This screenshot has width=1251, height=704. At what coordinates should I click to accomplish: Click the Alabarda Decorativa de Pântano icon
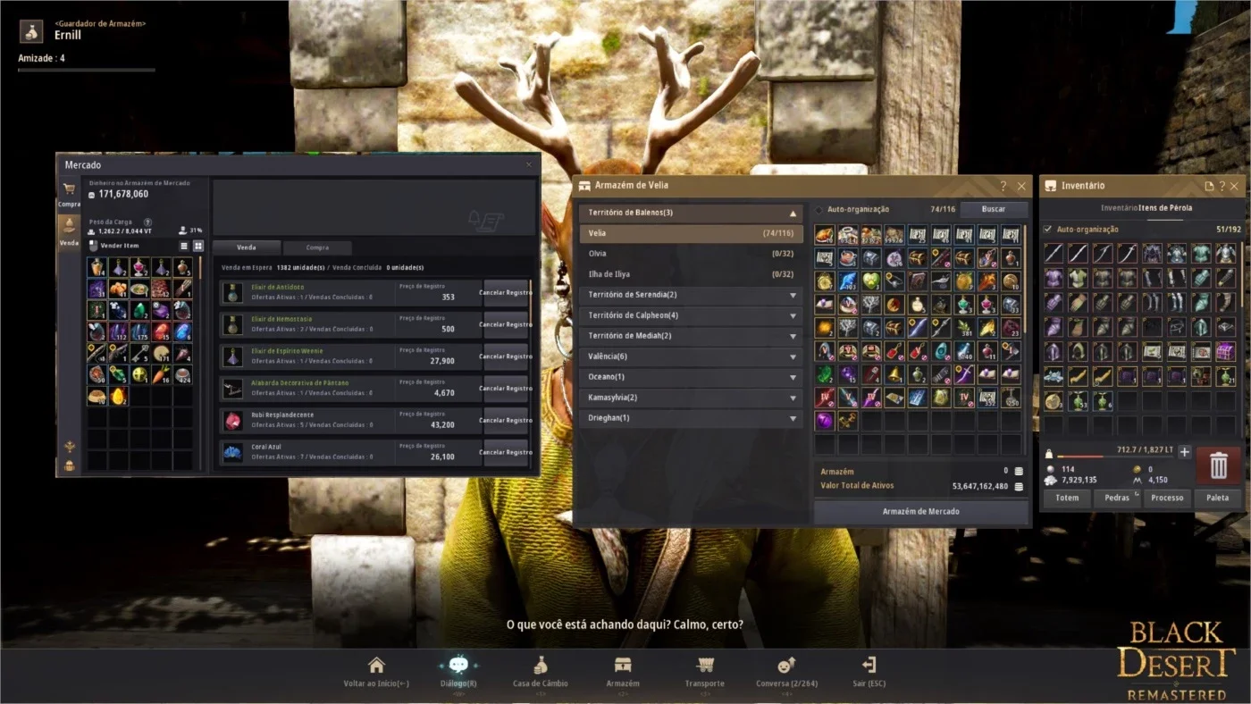232,388
